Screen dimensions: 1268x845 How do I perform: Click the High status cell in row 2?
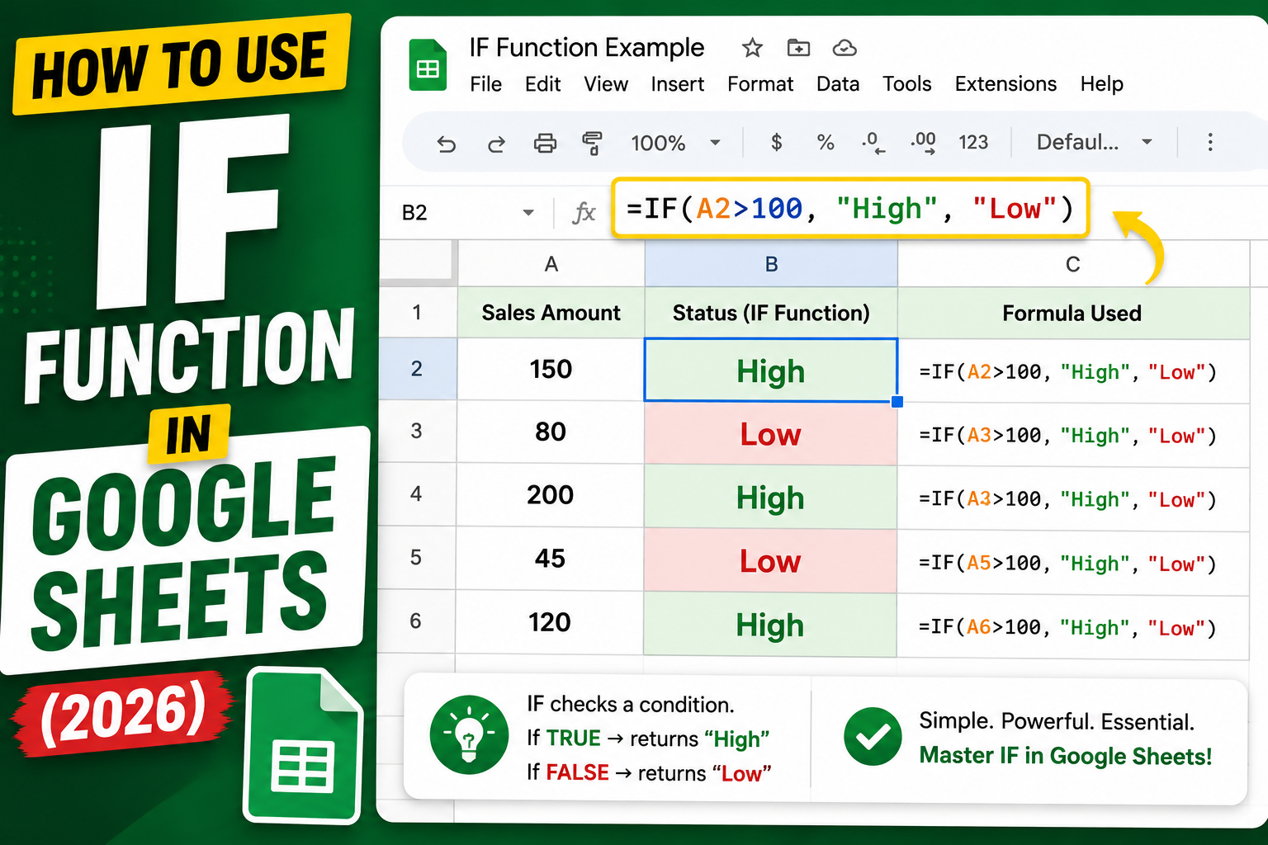(x=771, y=371)
